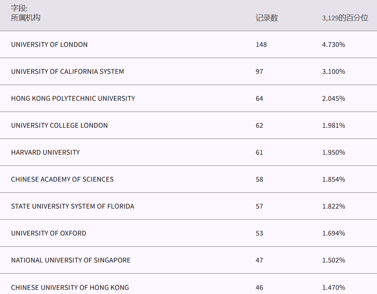This screenshot has width=377, height=294.
Task: Select the UNIVERSITY OF LONDON row name
Action: click(x=49, y=45)
